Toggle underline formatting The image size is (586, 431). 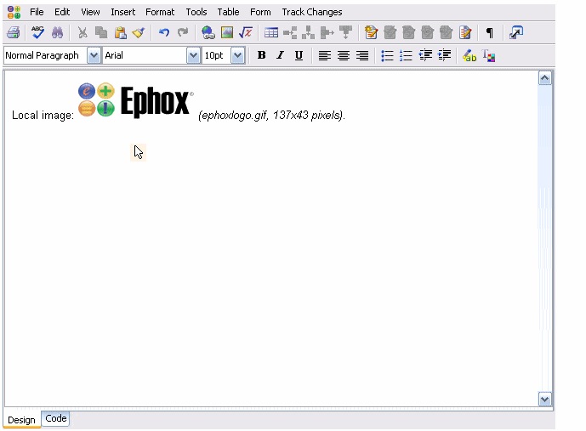click(299, 55)
